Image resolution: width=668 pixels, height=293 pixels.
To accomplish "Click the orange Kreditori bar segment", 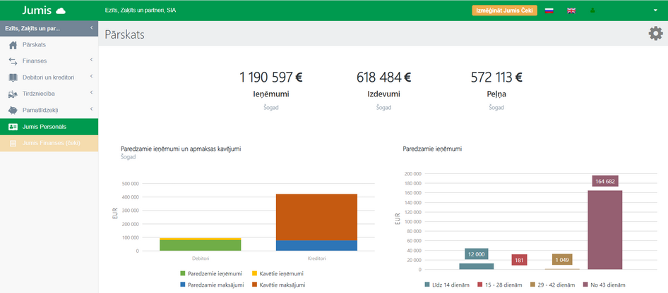I will click(x=316, y=217).
